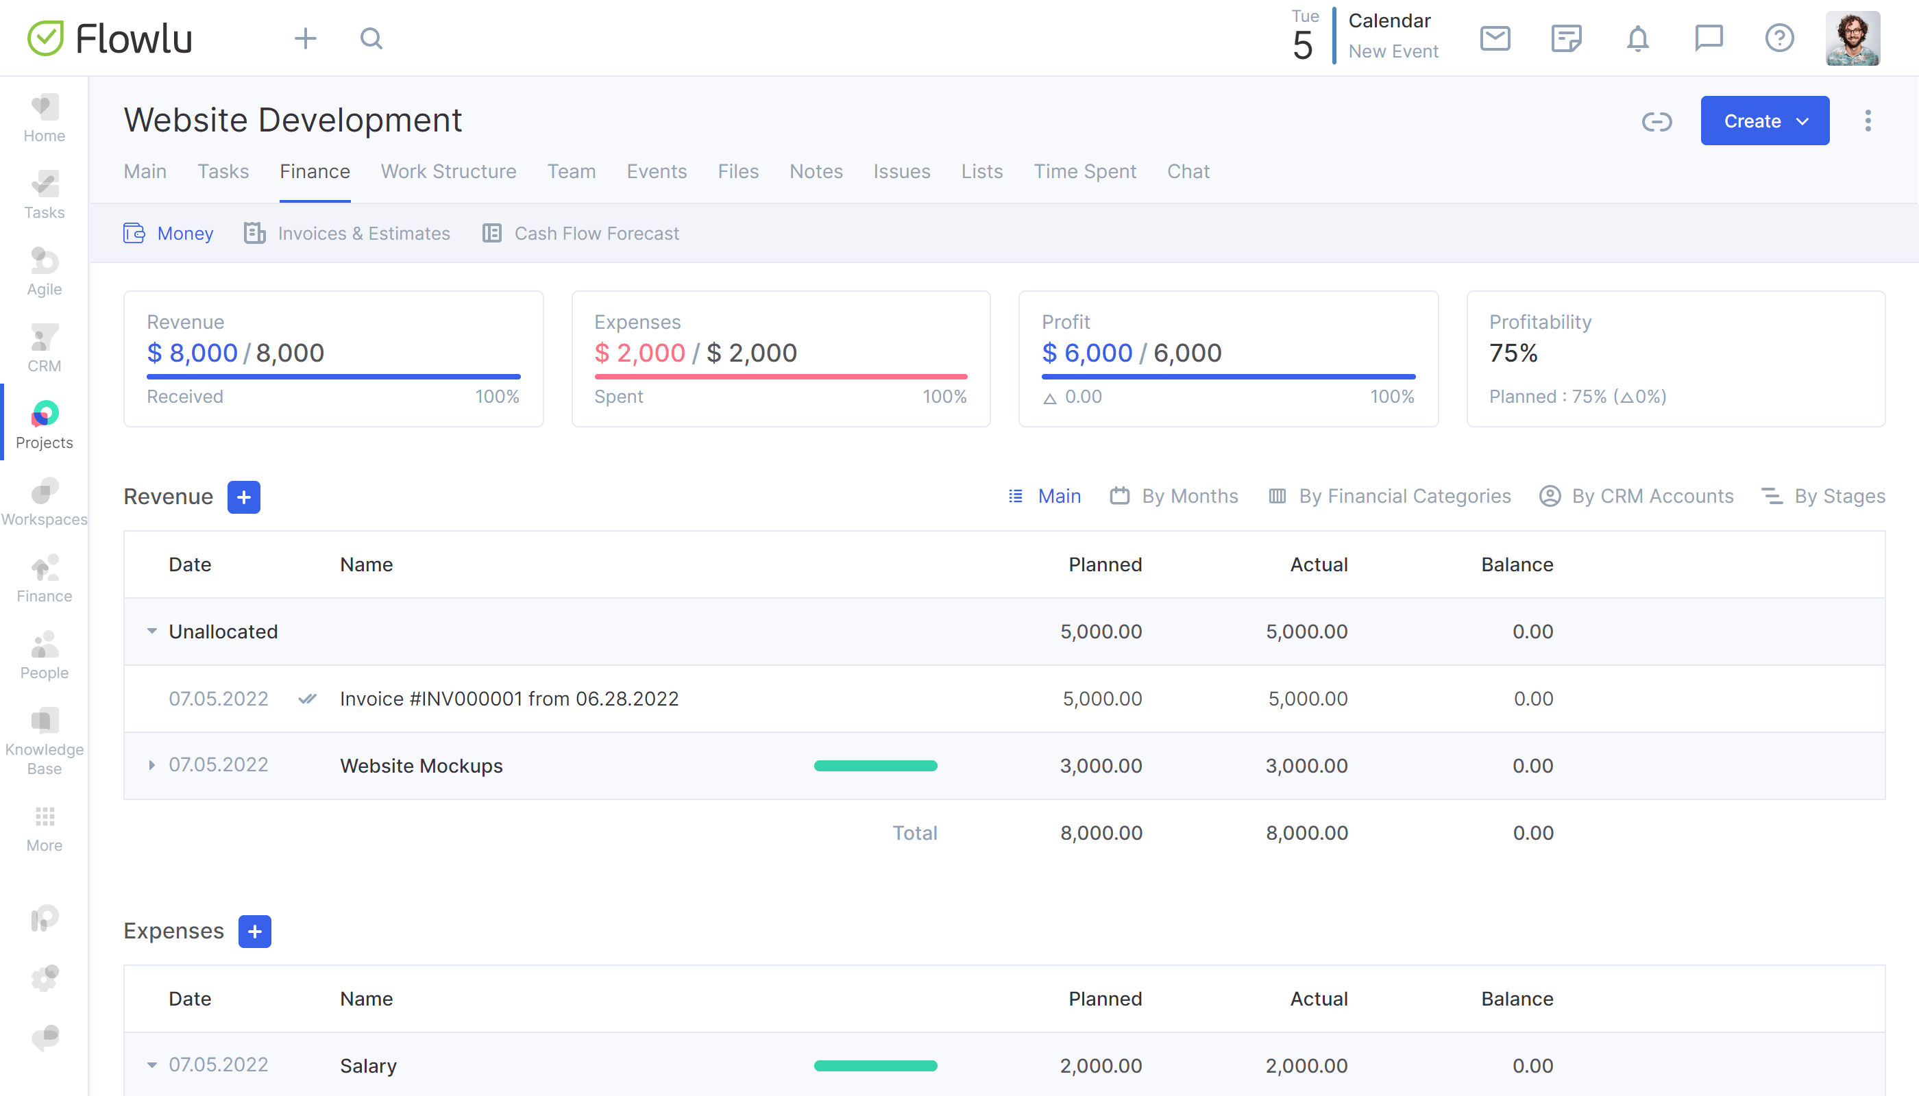Open the quick add plus icon in header
Image resolution: width=1919 pixels, height=1096 pixels.
click(x=305, y=38)
